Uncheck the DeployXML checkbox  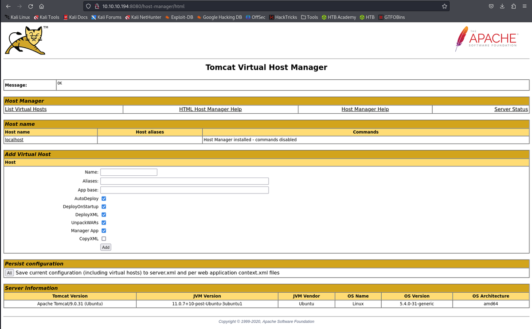click(104, 215)
